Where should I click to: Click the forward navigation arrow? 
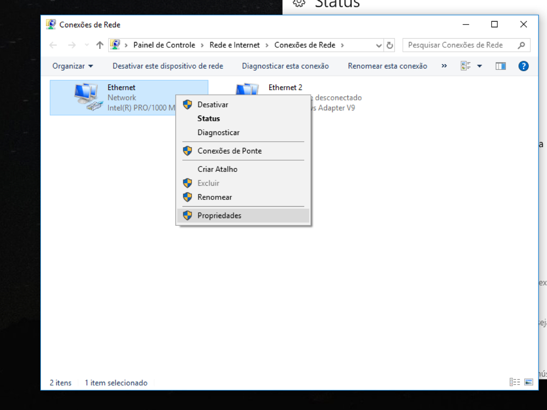72,45
